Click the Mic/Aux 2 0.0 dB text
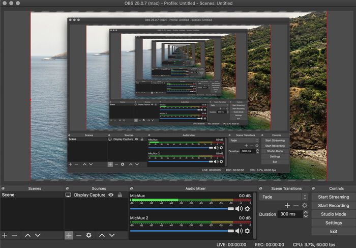 [x=245, y=218]
